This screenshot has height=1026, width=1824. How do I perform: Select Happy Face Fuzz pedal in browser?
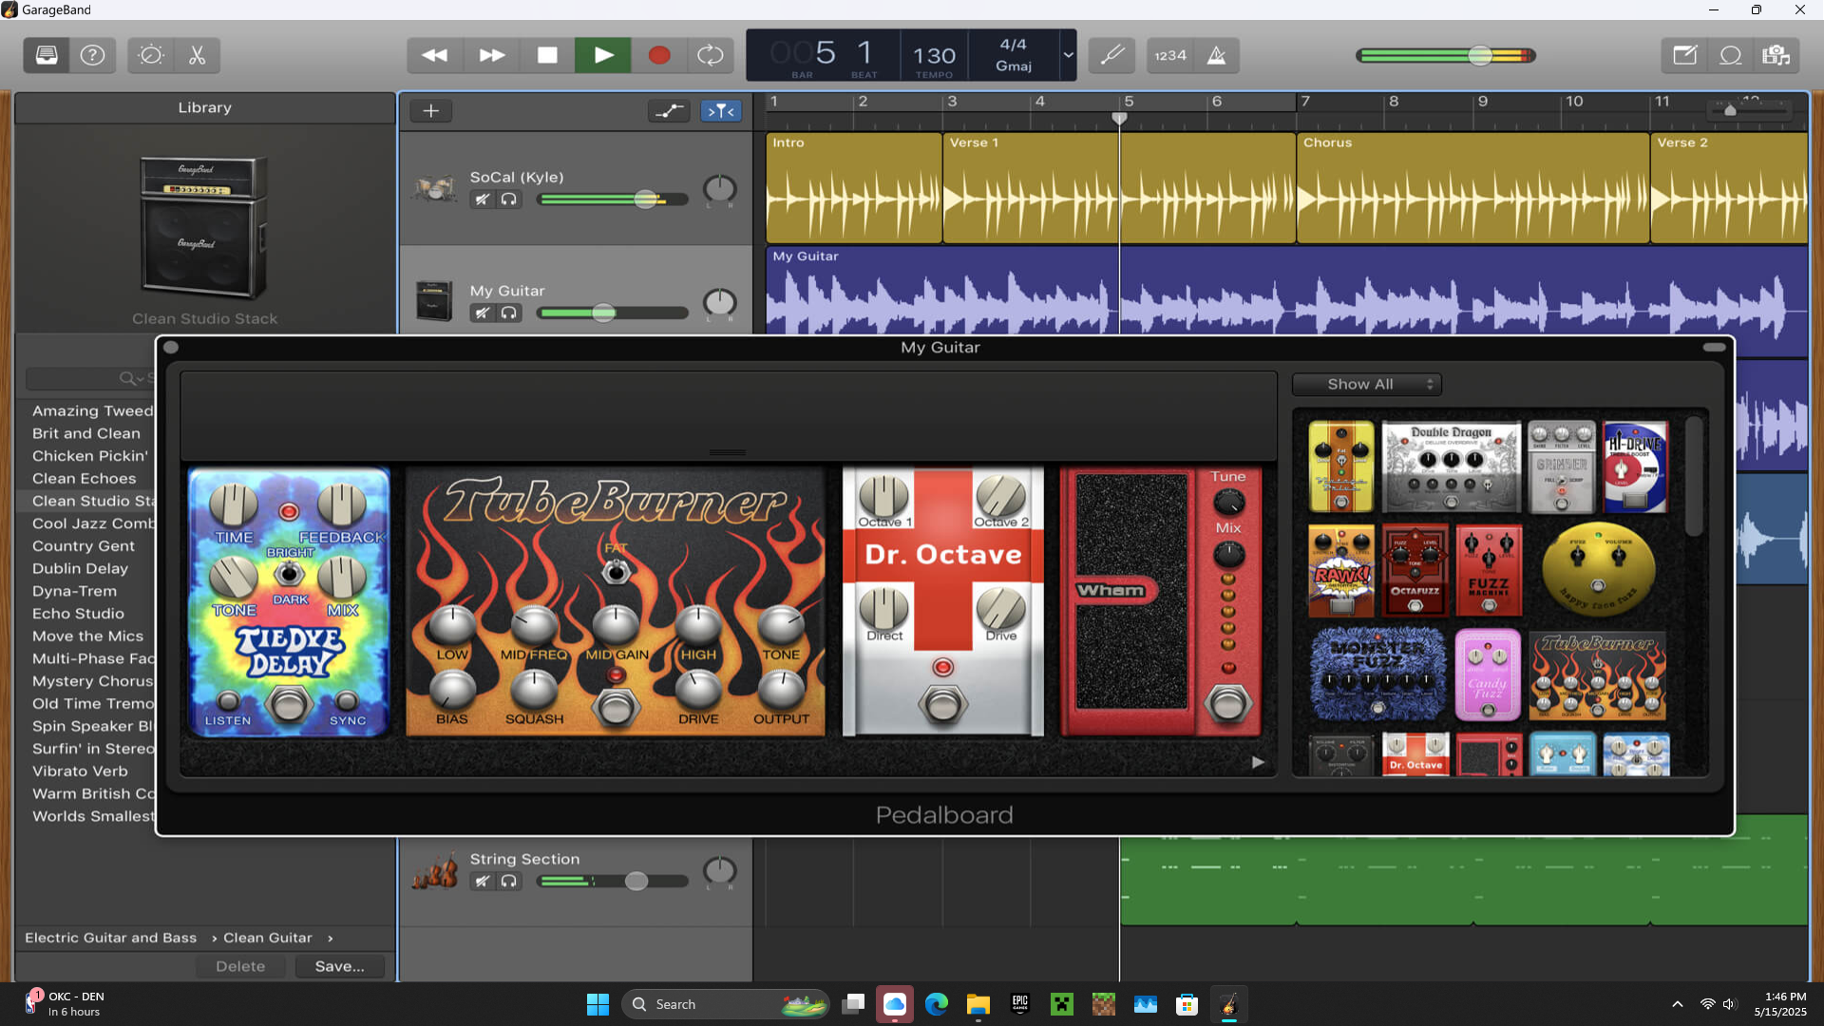pyautogui.click(x=1599, y=568)
